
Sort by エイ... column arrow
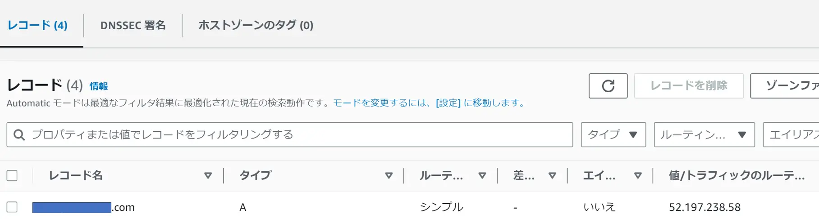click(638, 175)
